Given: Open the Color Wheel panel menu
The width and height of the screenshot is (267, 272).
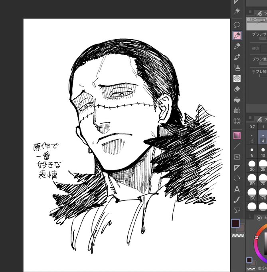Looking at the screenshot, I should pyautogui.click(x=250, y=216).
